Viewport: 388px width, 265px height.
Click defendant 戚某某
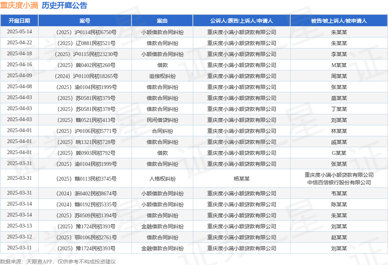pos(339,142)
